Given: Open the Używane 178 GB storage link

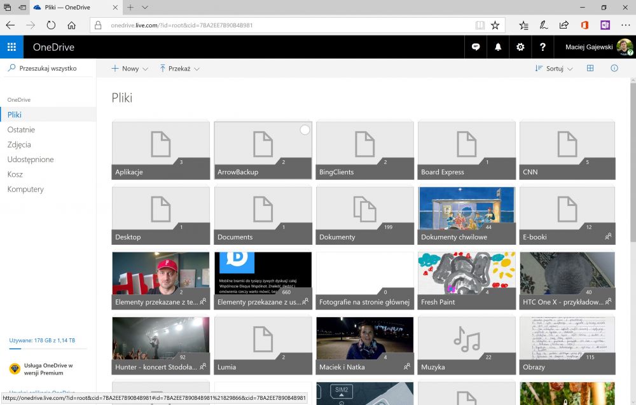Looking at the screenshot, I should click(42, 341).
